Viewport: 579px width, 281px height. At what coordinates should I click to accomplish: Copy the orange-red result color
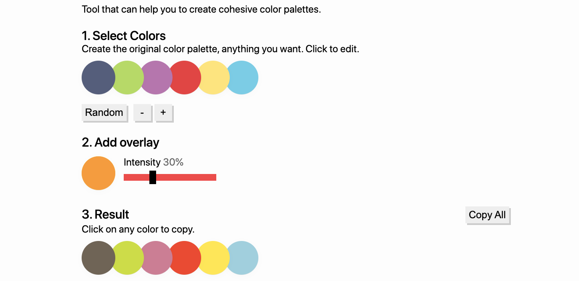[x=185, y=258]
